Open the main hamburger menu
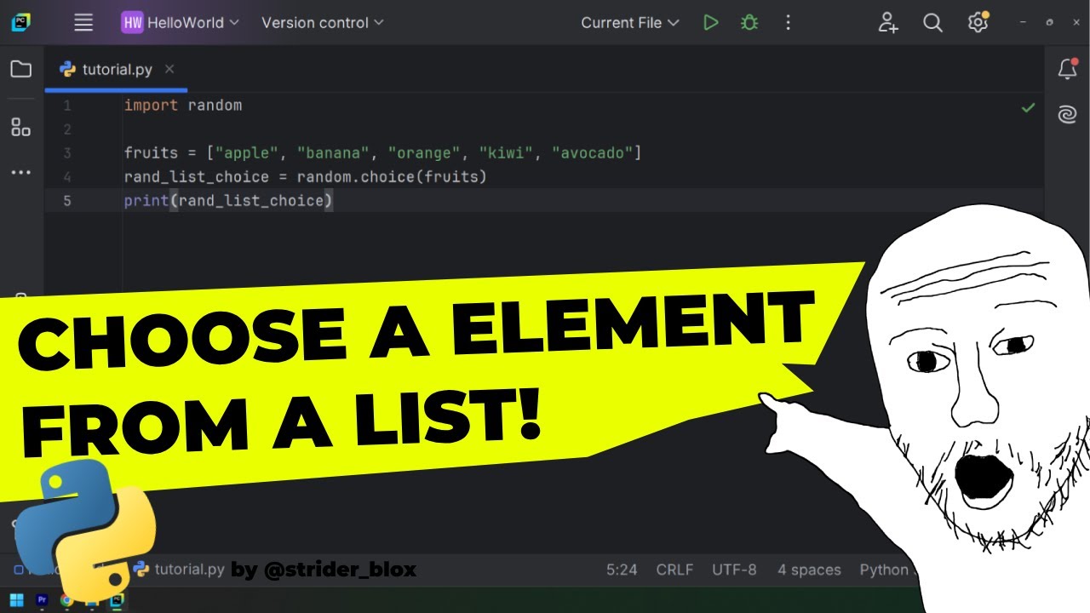 (x=83, y=23)
